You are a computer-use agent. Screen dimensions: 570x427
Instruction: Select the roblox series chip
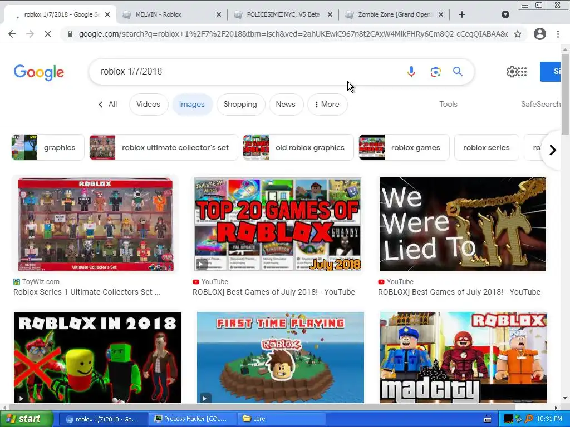point(487,147)
